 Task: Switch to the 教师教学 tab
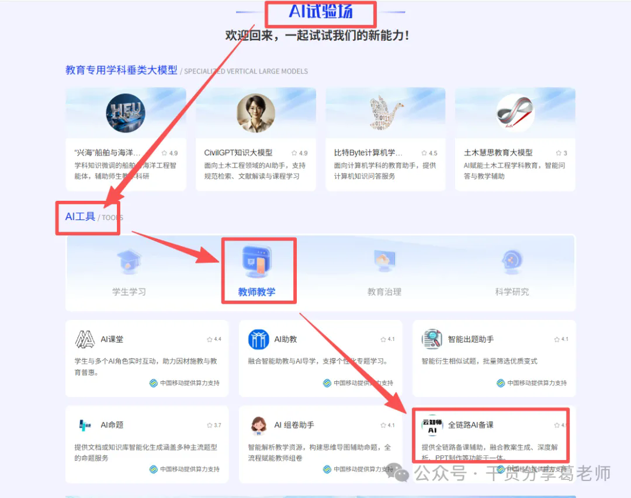[256, 292]
